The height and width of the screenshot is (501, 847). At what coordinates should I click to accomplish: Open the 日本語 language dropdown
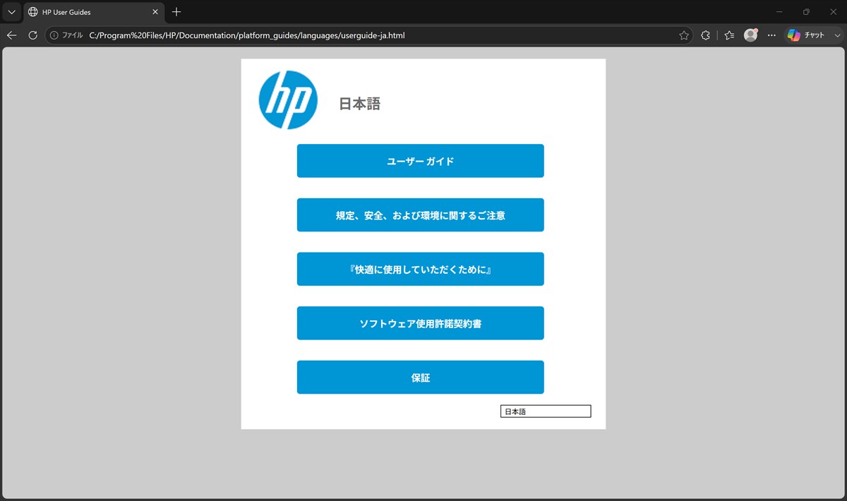click(546, 411)
